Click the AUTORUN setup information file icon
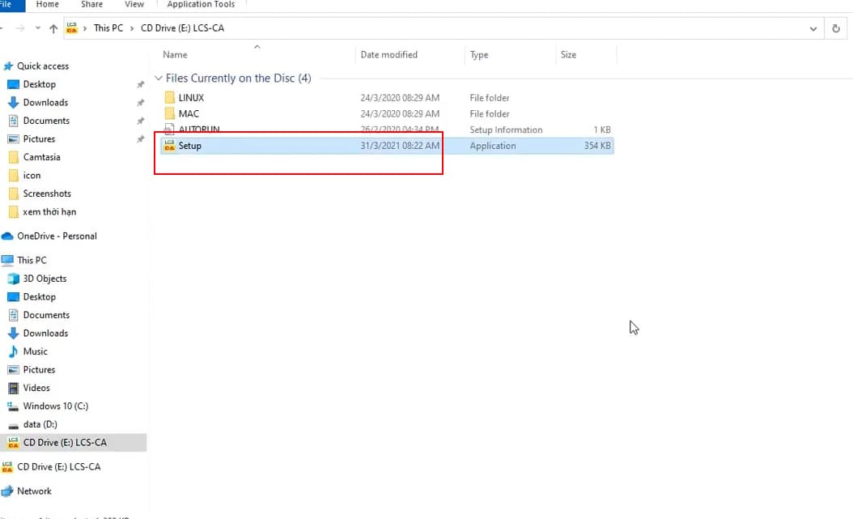853x519 pixels. pos(169,130)
